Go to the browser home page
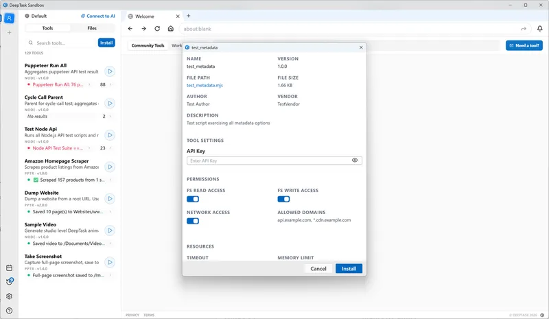This screenshot has width=549, height=319. (170, 29)
